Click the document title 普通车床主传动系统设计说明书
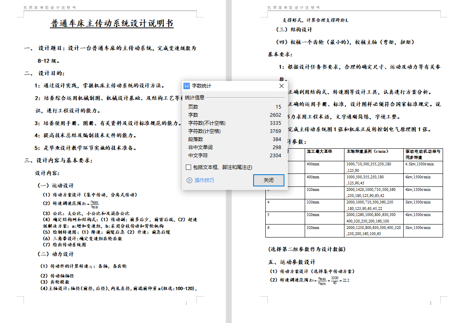The width and height of the screenshot is (454, 323). click(x=112, y=24)
